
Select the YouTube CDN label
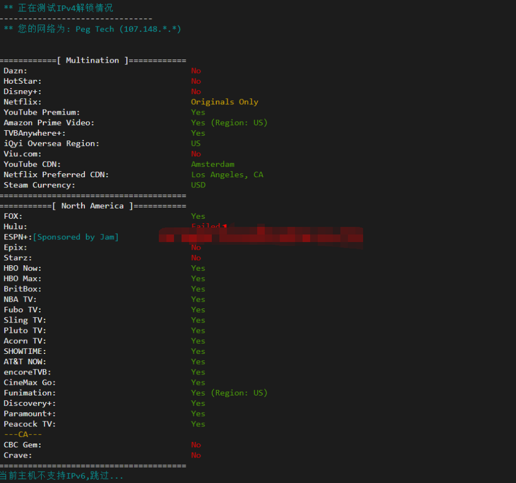[x=32, y=164]
